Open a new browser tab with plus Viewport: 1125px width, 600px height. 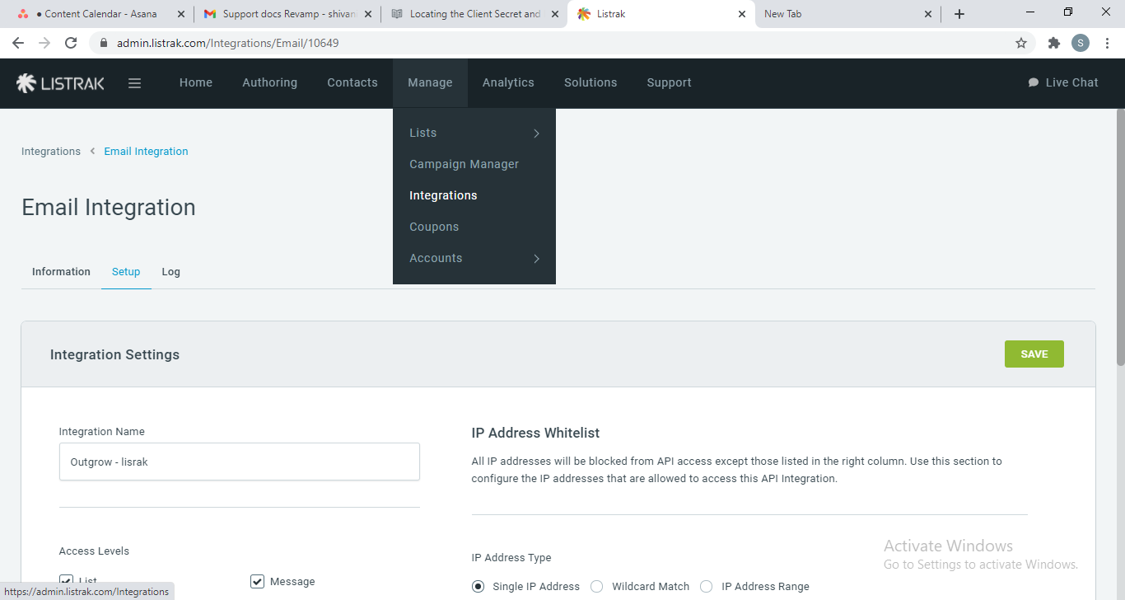point(959,14)
